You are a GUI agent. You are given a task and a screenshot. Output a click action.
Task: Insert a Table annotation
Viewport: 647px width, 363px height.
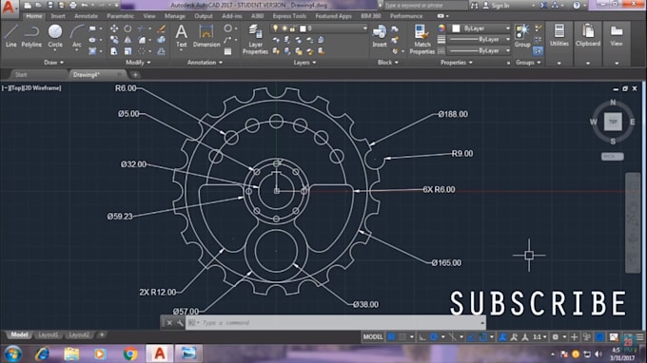coord(227,51)
